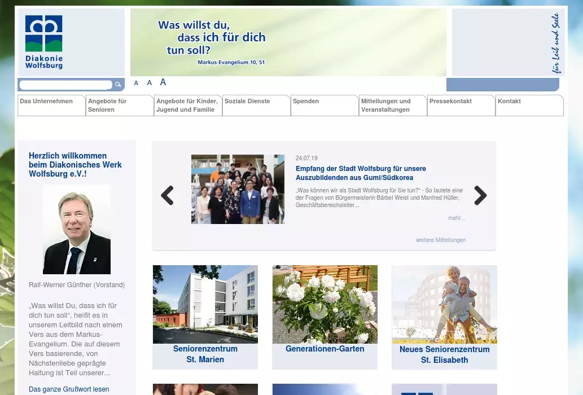
Task: Go to next news slide arrow
Action: coord(480,196)
